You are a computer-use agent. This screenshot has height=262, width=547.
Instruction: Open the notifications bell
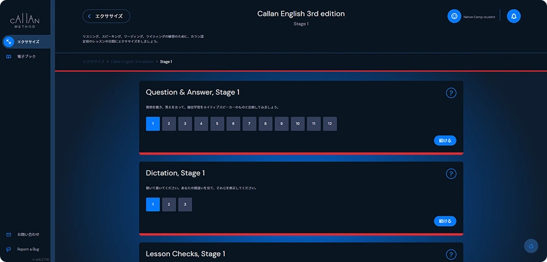coord(514,16)
